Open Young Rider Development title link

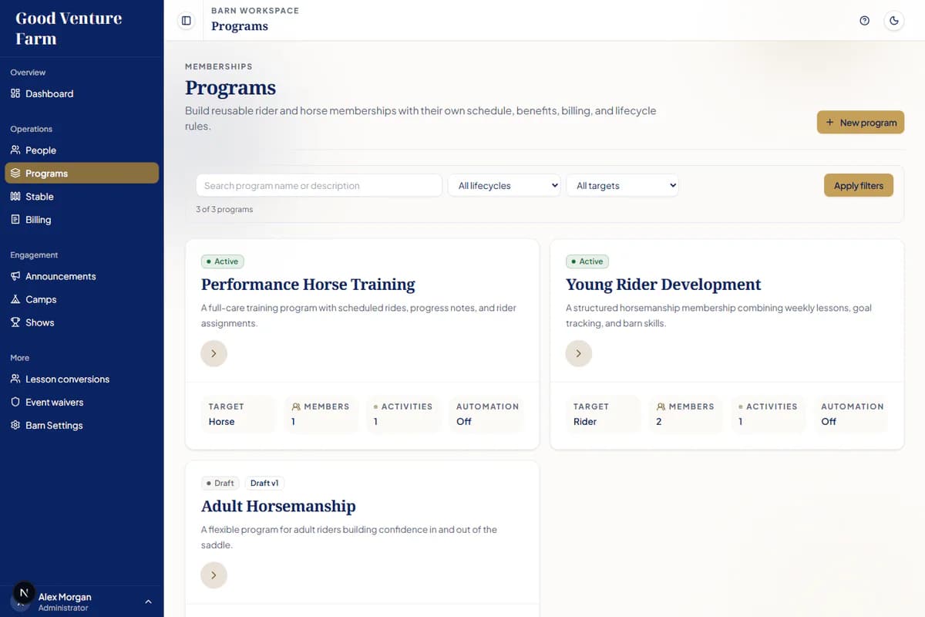(663, 285)
